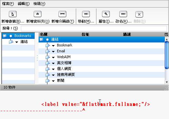The height and width of the screenshot is (119, 169).
Task: Click the 新增分隔線 (New Separator) toolbar icon
Action: (x=62, y=14)
